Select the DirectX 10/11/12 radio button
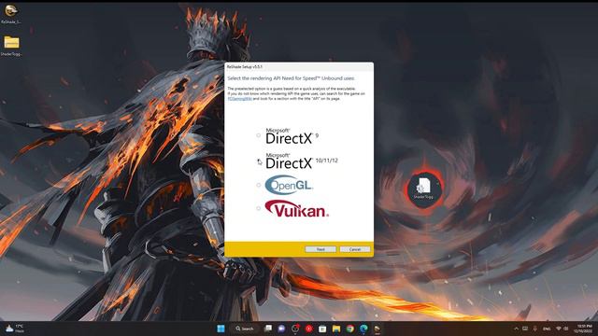Image resolution: width=598 pixels, height=336 pixels. (258, 161)
